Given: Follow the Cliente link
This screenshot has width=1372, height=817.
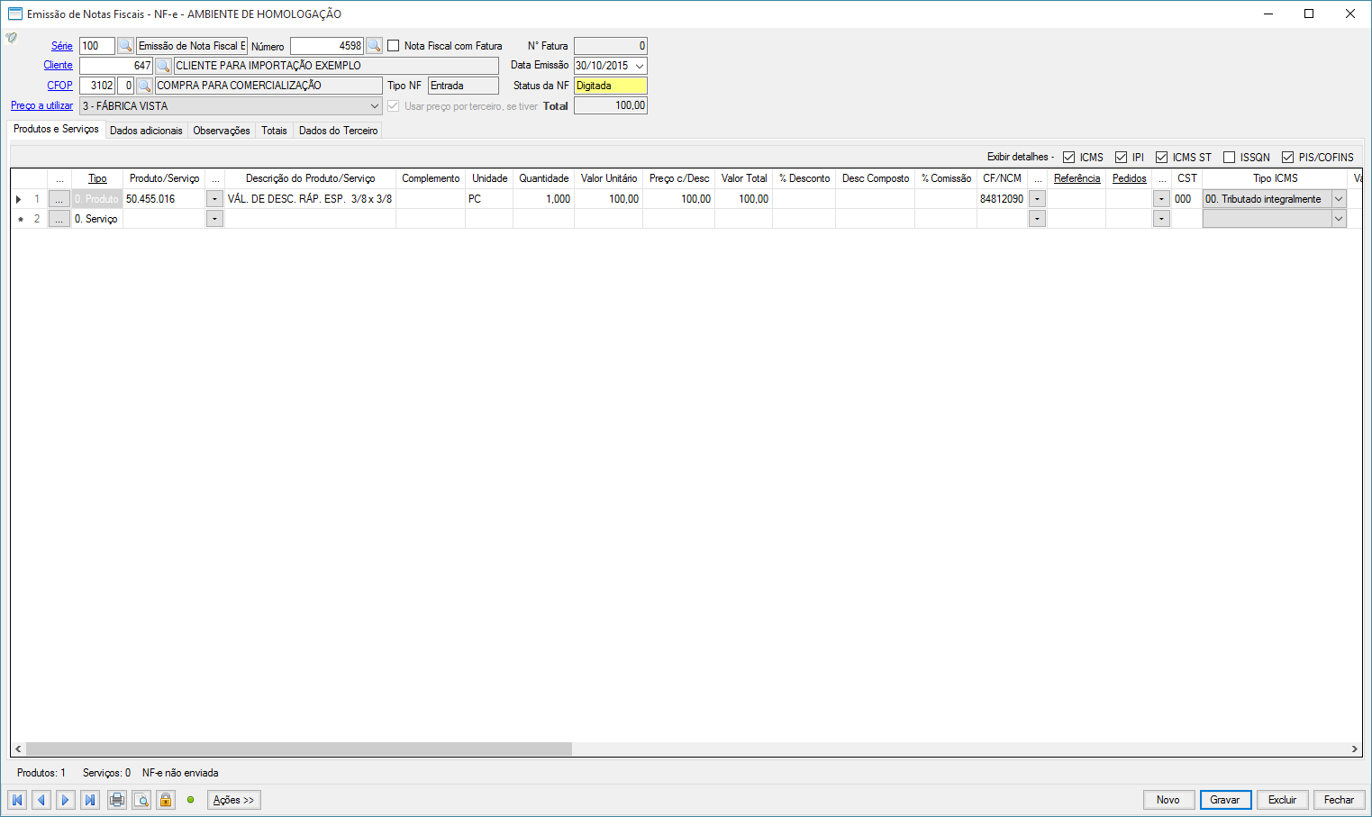Looking at the screenshot, I should (x=59, y=65).
